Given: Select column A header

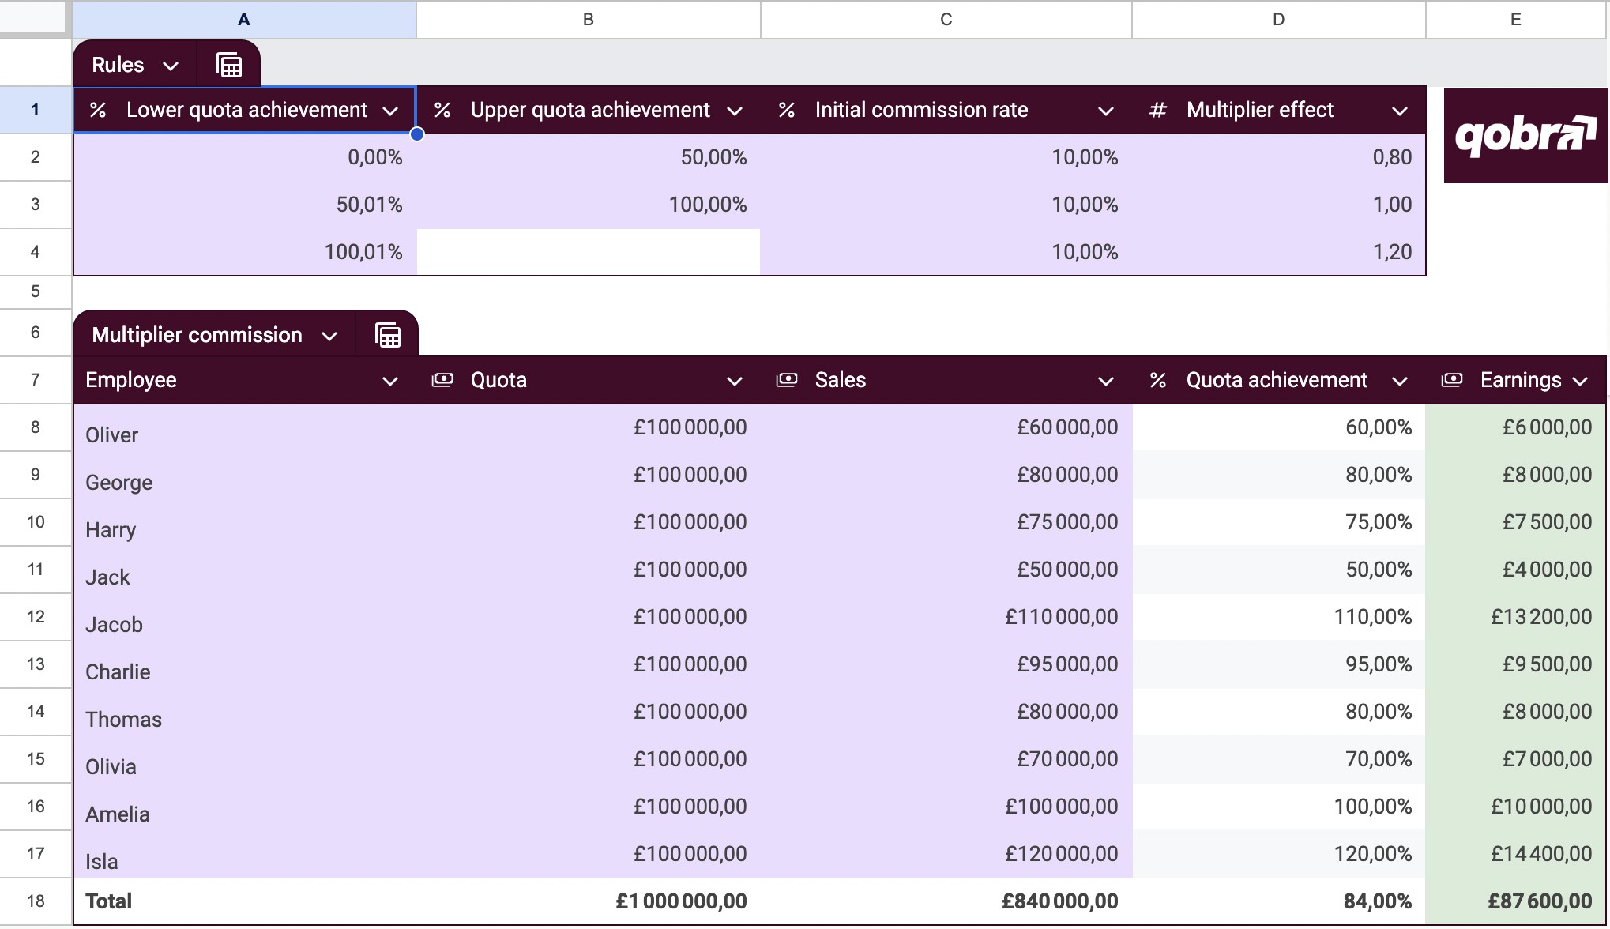Looking at the screenshot, I should click(244, 20).
